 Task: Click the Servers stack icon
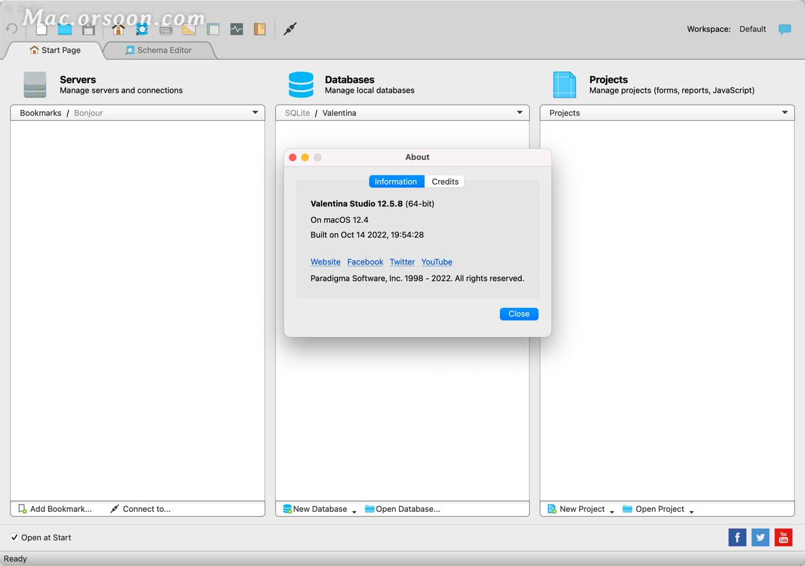[35, 85]
